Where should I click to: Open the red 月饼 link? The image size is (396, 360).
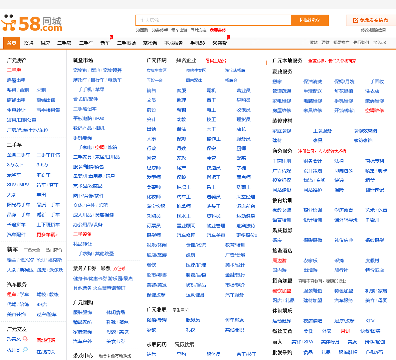(x=345, y=331)
